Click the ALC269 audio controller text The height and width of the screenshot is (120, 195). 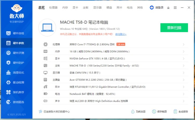point(99,101)
